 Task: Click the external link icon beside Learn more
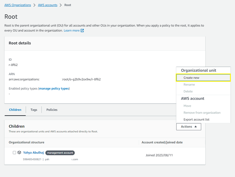pyautogui.click(x=82, y=30)
